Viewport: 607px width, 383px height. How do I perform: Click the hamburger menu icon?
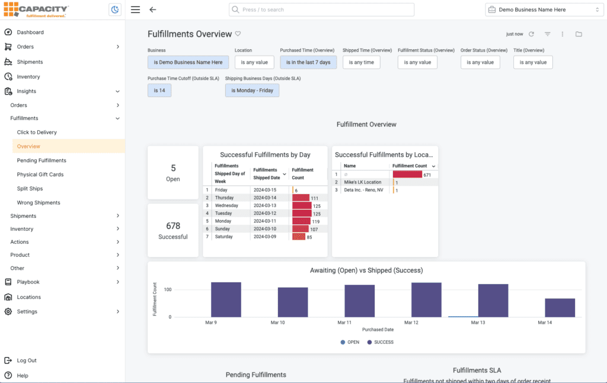coord(135,9)
